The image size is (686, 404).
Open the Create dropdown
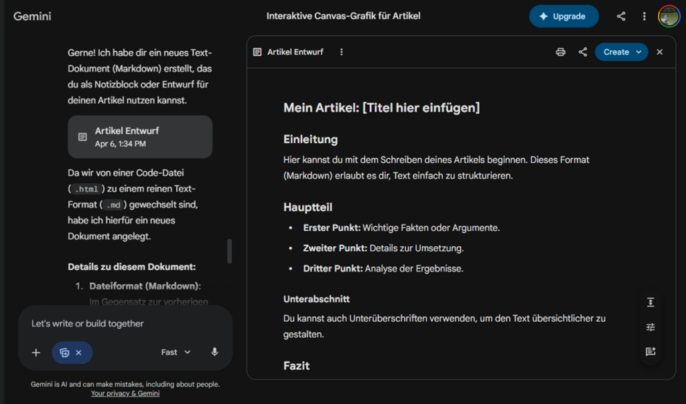(620, 52)
